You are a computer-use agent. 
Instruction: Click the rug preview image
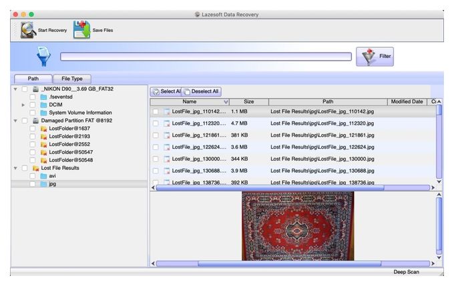click(298, 226)
